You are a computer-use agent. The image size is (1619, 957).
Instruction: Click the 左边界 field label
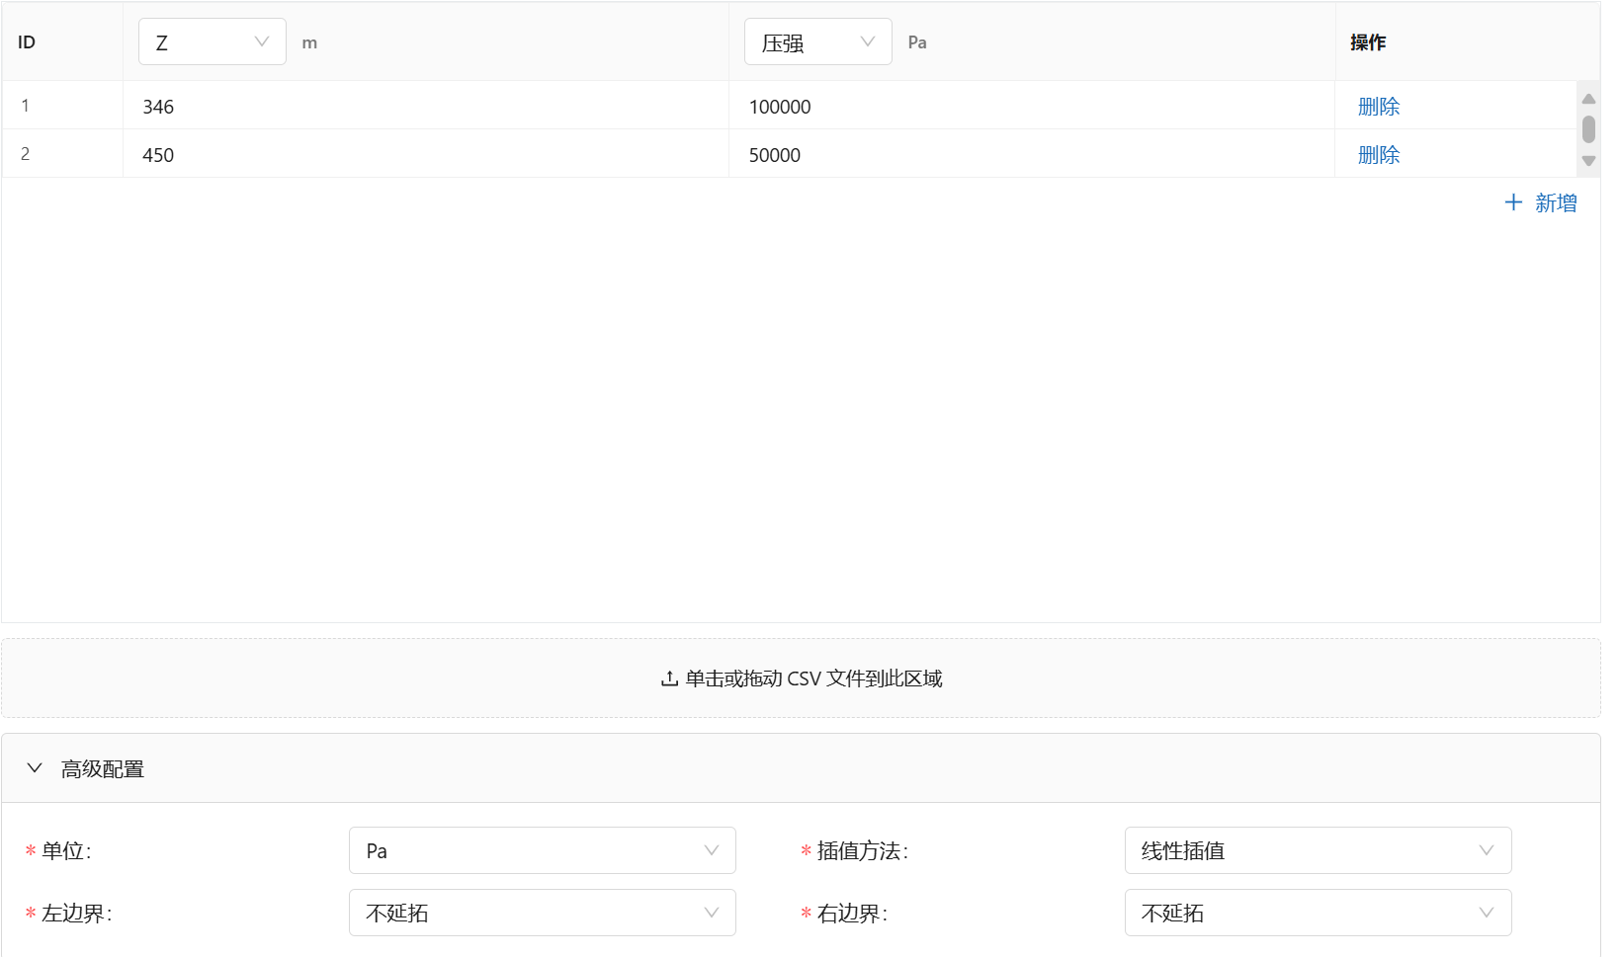pyautogui.click(x=76, y=913)
